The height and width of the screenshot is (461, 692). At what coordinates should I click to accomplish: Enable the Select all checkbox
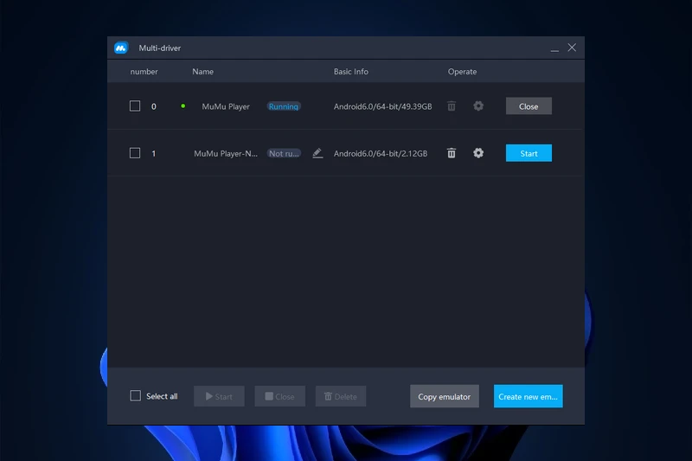pyautogui.click(x=135, y=396)
